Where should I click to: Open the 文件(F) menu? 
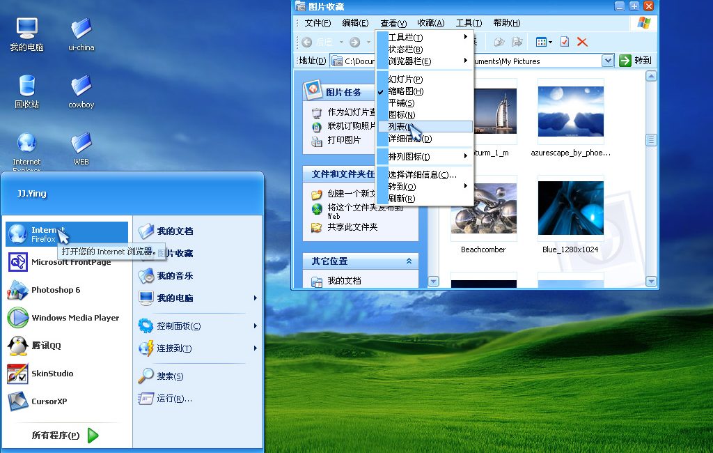318,23
